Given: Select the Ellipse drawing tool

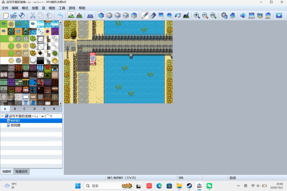Looking at the screenshot, I should (x=170, y=16).
